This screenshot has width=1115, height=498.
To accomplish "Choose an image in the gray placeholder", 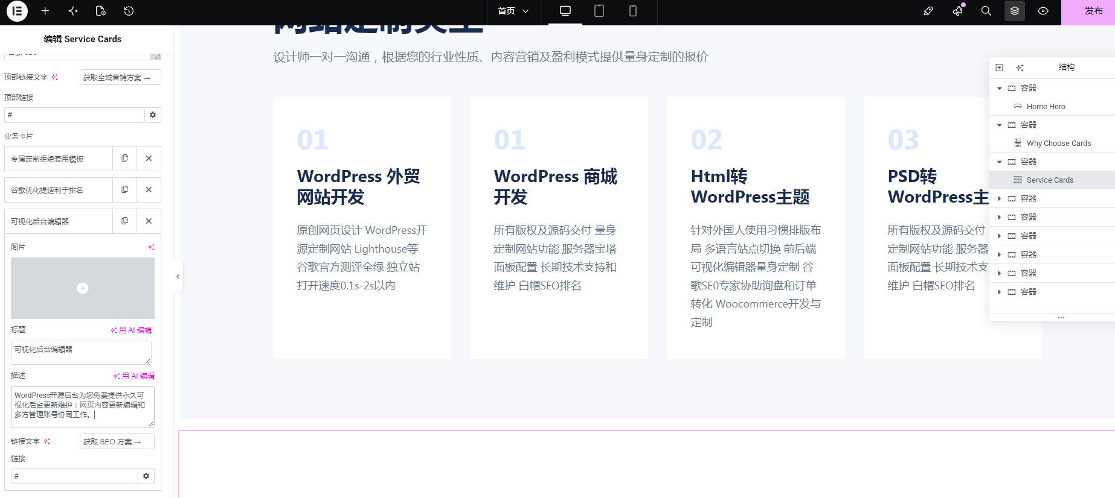I will click(83, 288).
